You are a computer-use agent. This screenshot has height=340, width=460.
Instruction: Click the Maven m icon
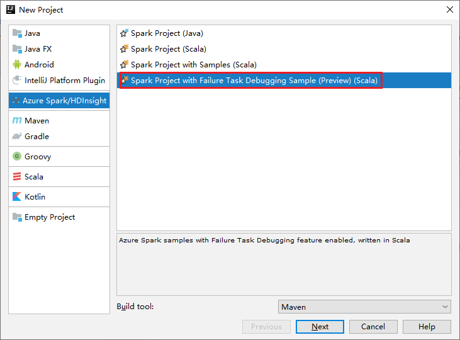tap(17, 120)
